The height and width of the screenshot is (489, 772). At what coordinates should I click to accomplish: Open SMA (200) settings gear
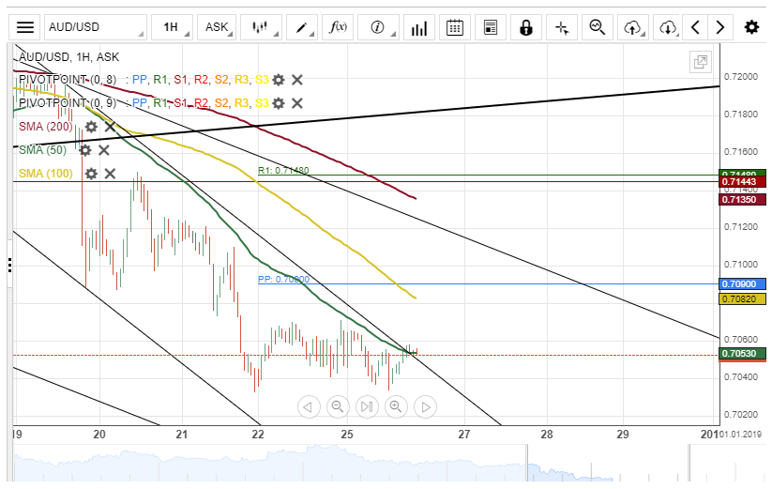pos(91,127)
